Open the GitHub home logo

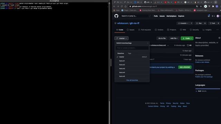click(x=116, y=16)
